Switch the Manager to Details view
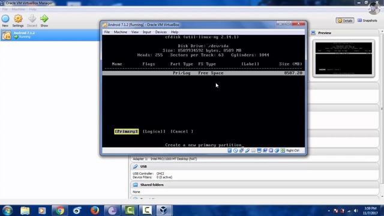384x216 pixels. (x=345, y=20)
